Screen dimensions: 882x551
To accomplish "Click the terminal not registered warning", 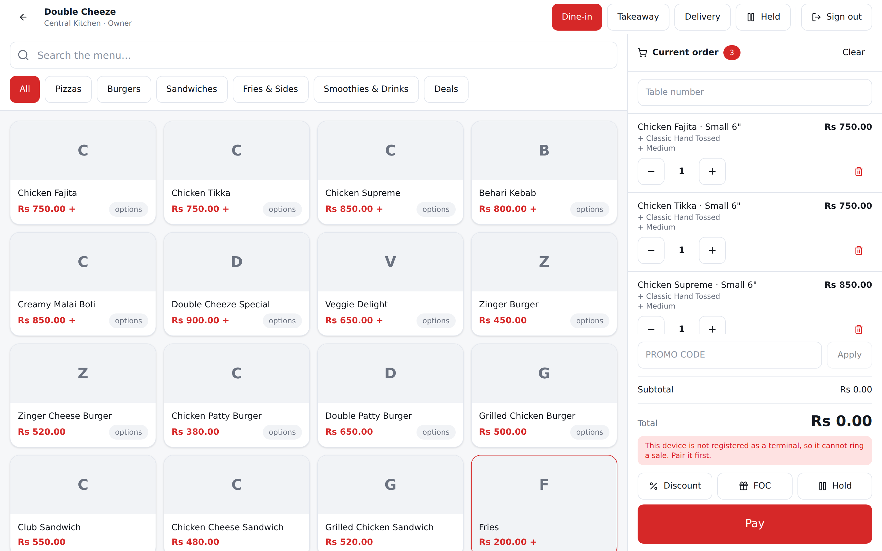I will coord(754,450).
